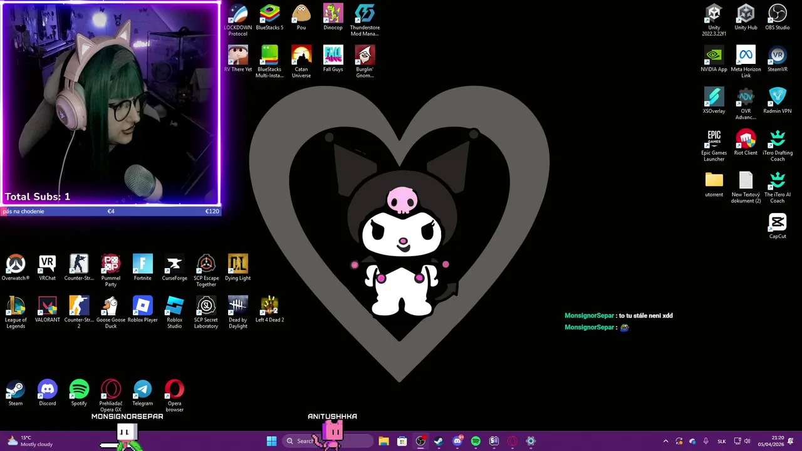This screenshot has width=802, height=451.
Task: Launch CapCut desktop icon
Action: pos(778,226)
